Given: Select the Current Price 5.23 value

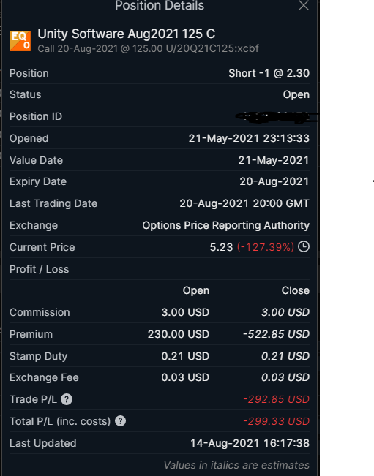Looking at the screenshot, I should [x=221, y=247].
